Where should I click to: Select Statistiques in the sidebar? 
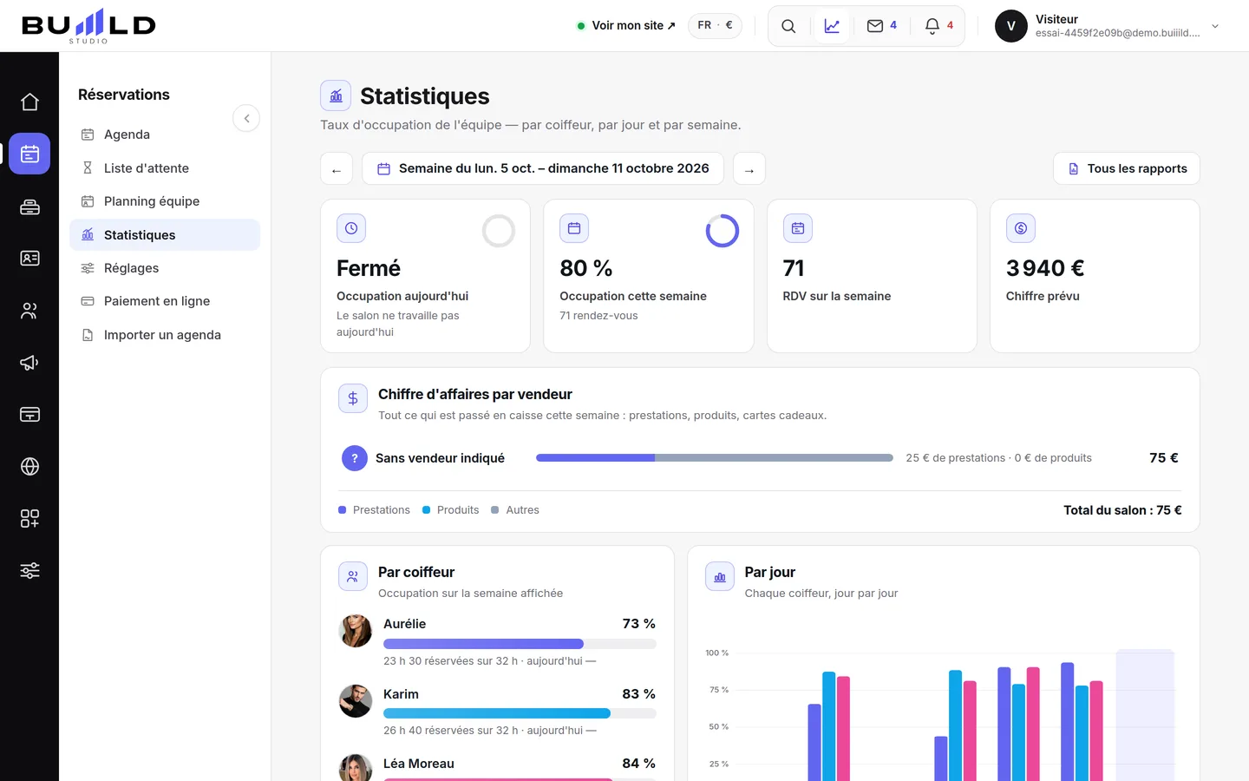pos(165,235)
